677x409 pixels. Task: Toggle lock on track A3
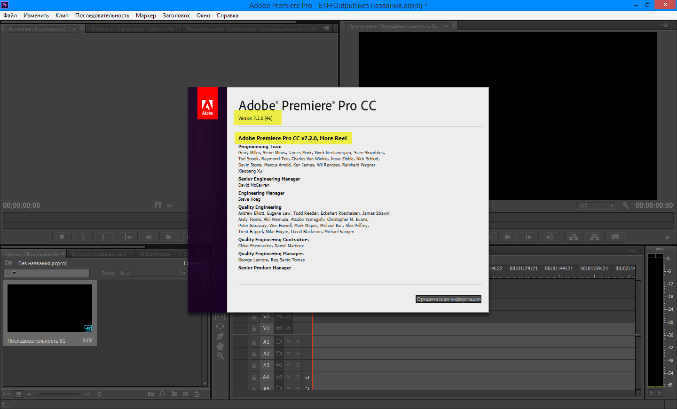pos(254,365)
